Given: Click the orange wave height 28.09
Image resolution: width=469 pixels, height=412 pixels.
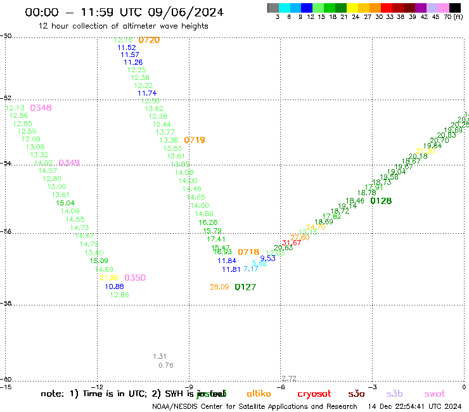Looking at the screenshot, I should (x=219, y=287).
